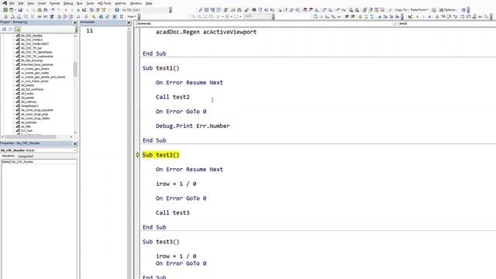Viewport: 496px width, 279px height.
Task: Switch to the Categorized properties tab
Action: click(26, 156)
